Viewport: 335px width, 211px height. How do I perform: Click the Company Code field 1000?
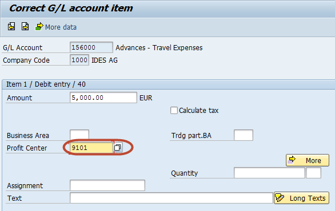pos(79,60)
